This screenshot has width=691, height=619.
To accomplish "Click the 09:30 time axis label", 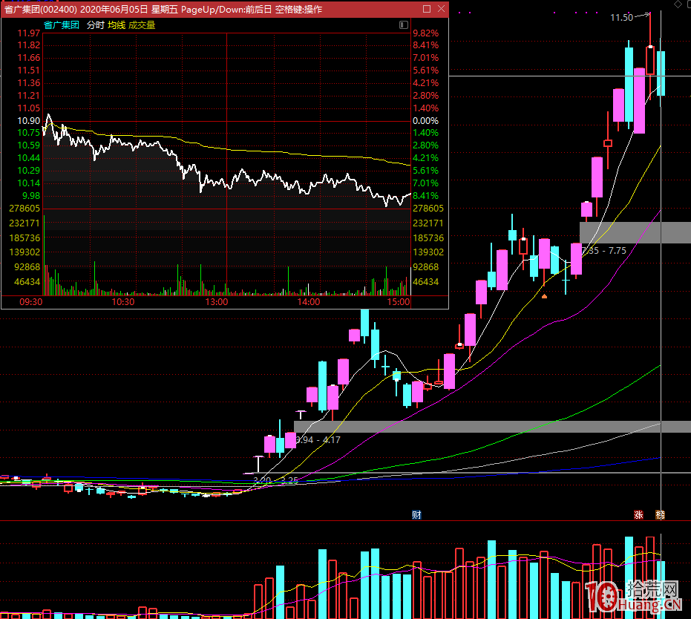I will [x=31, y=302].
